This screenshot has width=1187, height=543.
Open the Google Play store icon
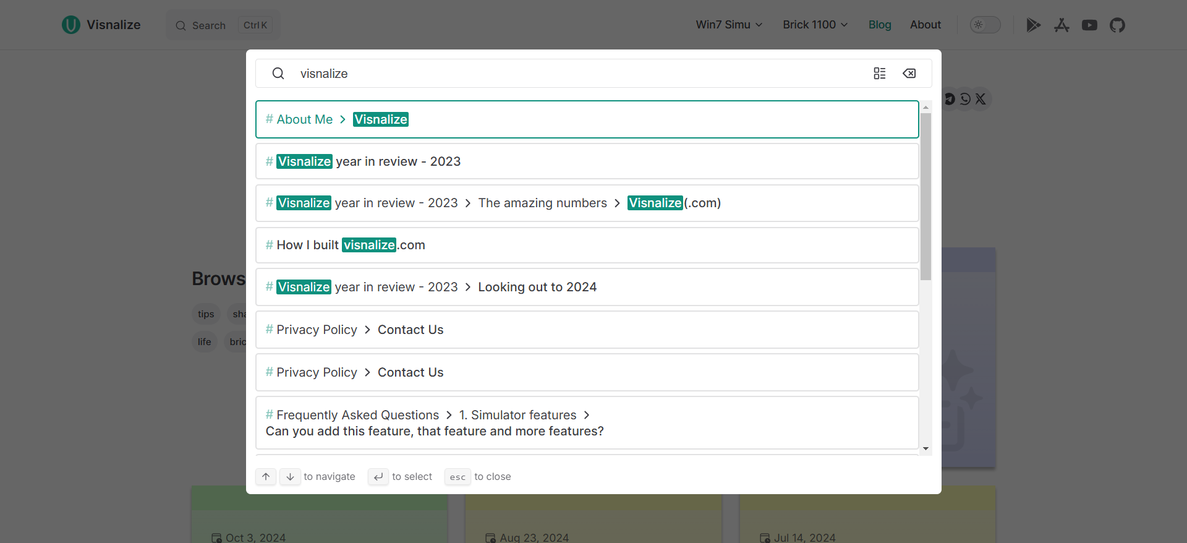tap(1033, 25)
